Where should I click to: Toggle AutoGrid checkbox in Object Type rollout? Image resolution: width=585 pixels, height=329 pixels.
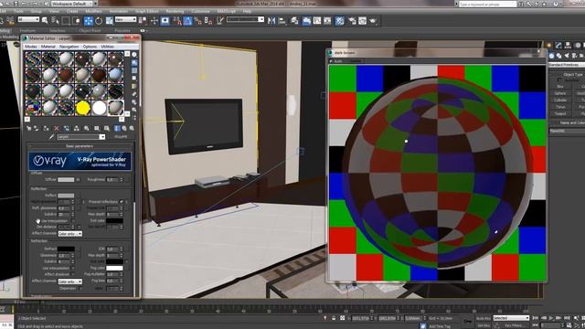tap(559, 80)
